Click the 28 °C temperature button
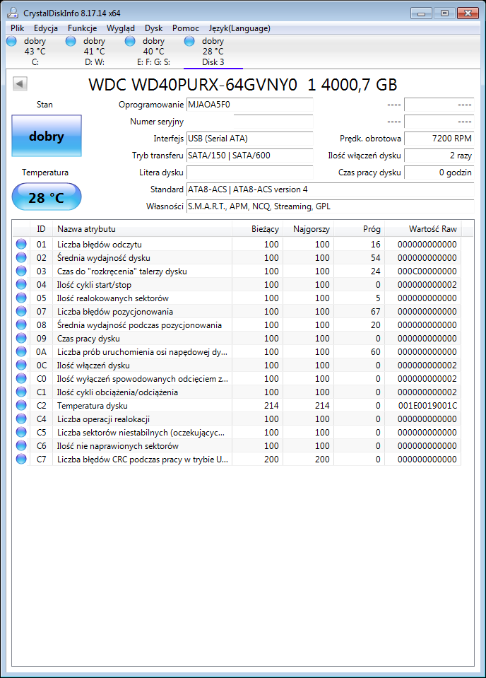Image resolution: width=486 pixels, height=678 pixels. [46, 197]
